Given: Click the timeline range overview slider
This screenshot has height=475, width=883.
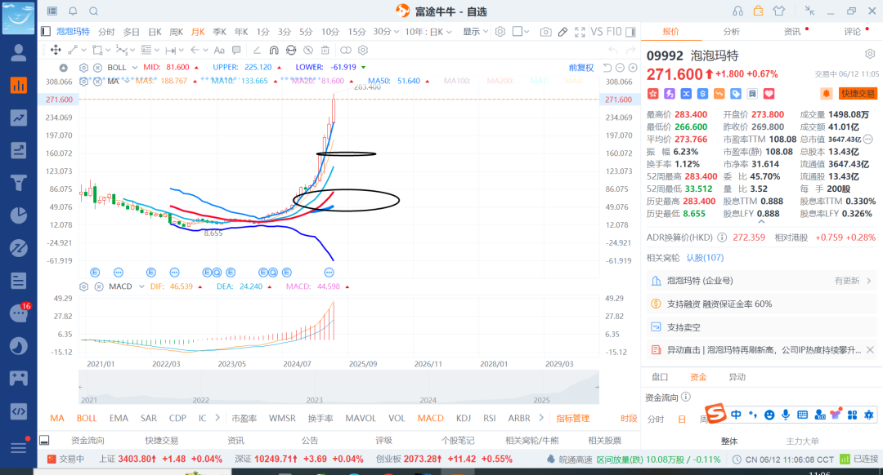Looking at the screenshot, I should pyautogui.click(x=338, y=387).
